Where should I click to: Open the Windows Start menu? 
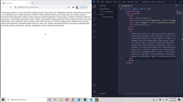3,99
